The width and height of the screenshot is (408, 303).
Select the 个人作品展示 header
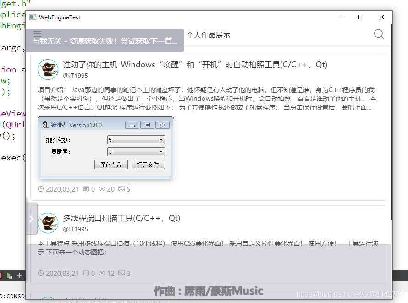coord(209,34)
